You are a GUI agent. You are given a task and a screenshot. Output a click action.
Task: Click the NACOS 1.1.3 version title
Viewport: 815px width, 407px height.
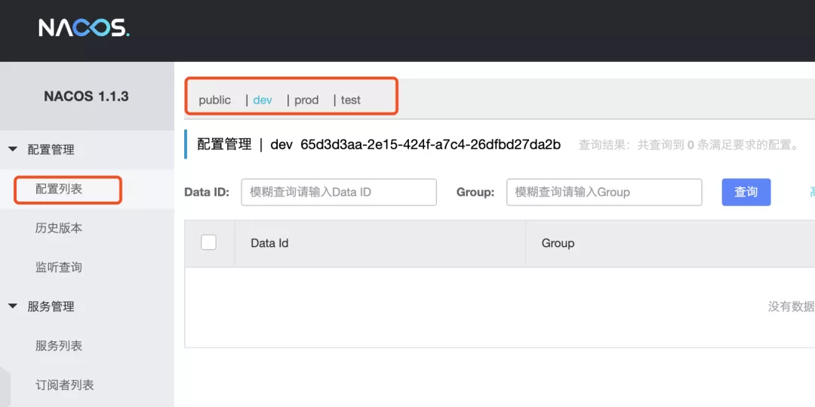(86, 97)
